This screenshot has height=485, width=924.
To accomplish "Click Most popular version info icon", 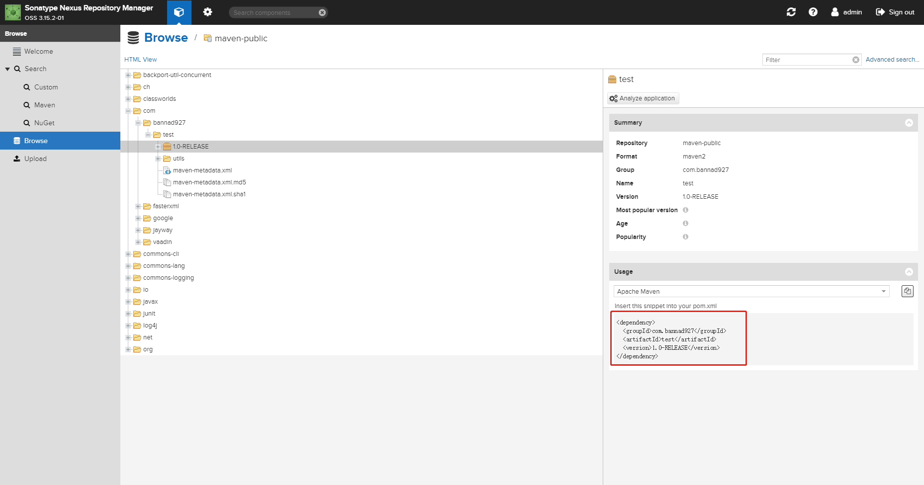I will click(x=685, y=210).
